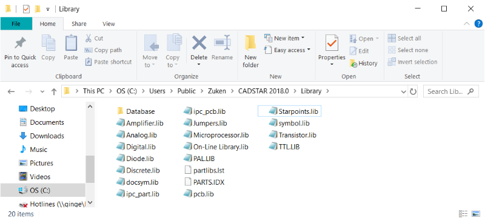
Task: Select the Transistor.lib file
Action: point(293,135)
